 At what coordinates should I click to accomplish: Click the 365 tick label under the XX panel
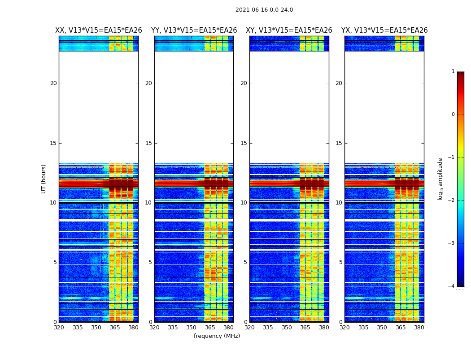pos(115,328)
